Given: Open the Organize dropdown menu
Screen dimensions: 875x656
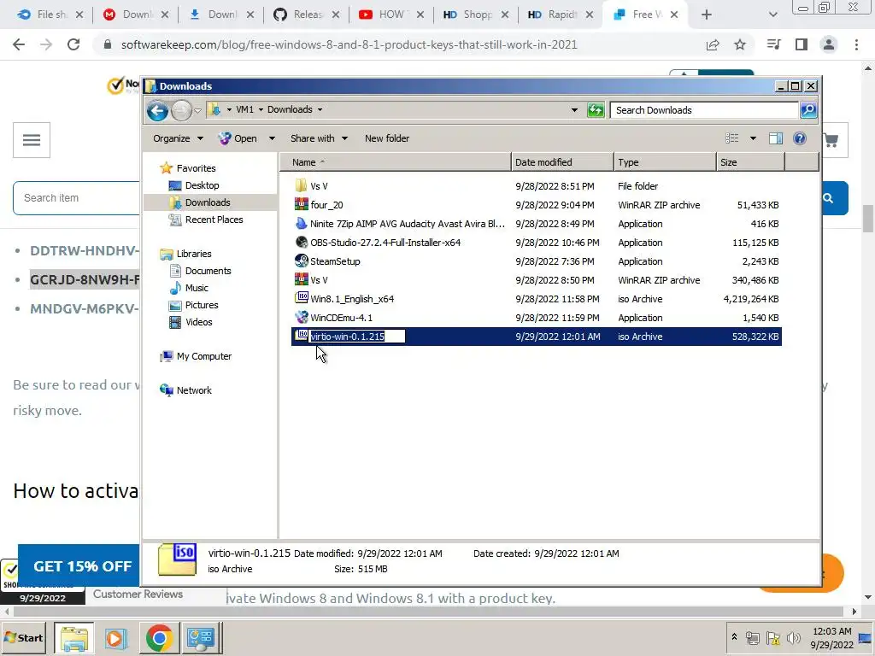Looking at the screenshot, I should pyautogui.click(x=178, y=138).
